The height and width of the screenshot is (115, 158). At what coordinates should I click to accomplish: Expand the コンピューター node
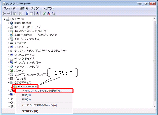coord(8,47)
